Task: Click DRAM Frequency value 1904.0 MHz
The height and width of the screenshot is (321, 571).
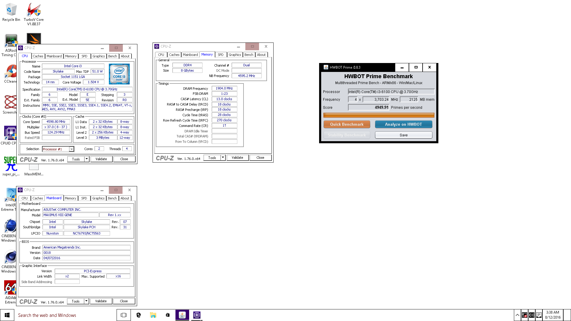Action: (x=224, y=88)
